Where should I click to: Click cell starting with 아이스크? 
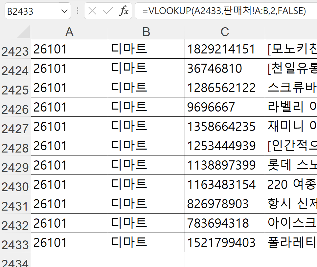[x=291, y=223]
